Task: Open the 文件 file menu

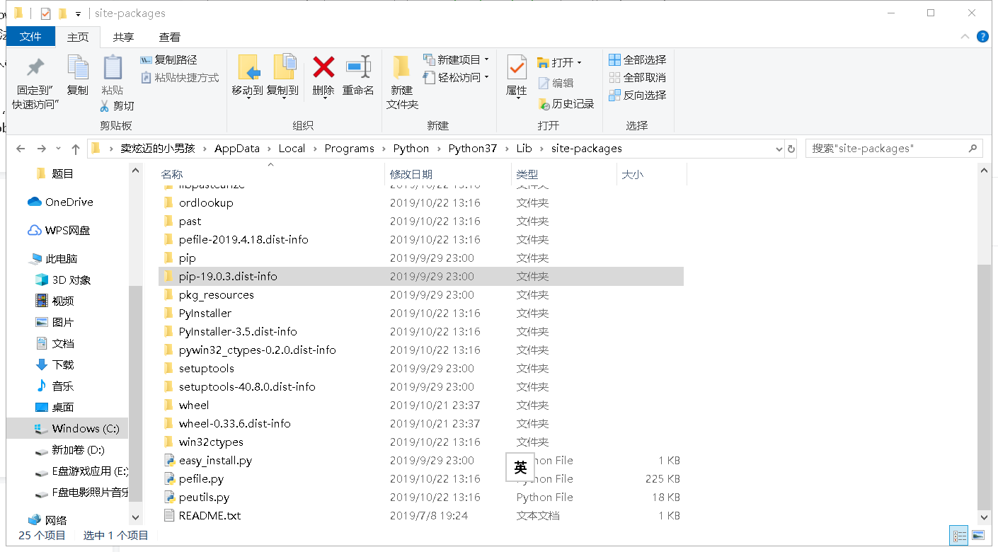Action: [x=30, y=37]
